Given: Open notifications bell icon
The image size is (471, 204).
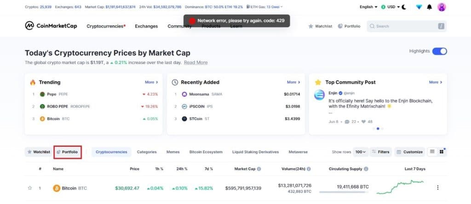Looking at the screenshot, I should (x=430, y=7).
